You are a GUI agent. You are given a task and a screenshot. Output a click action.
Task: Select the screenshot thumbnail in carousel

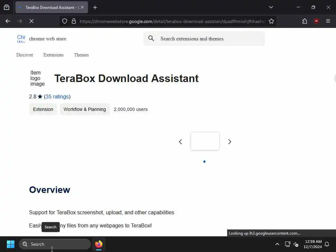click(x=205, y=141)
